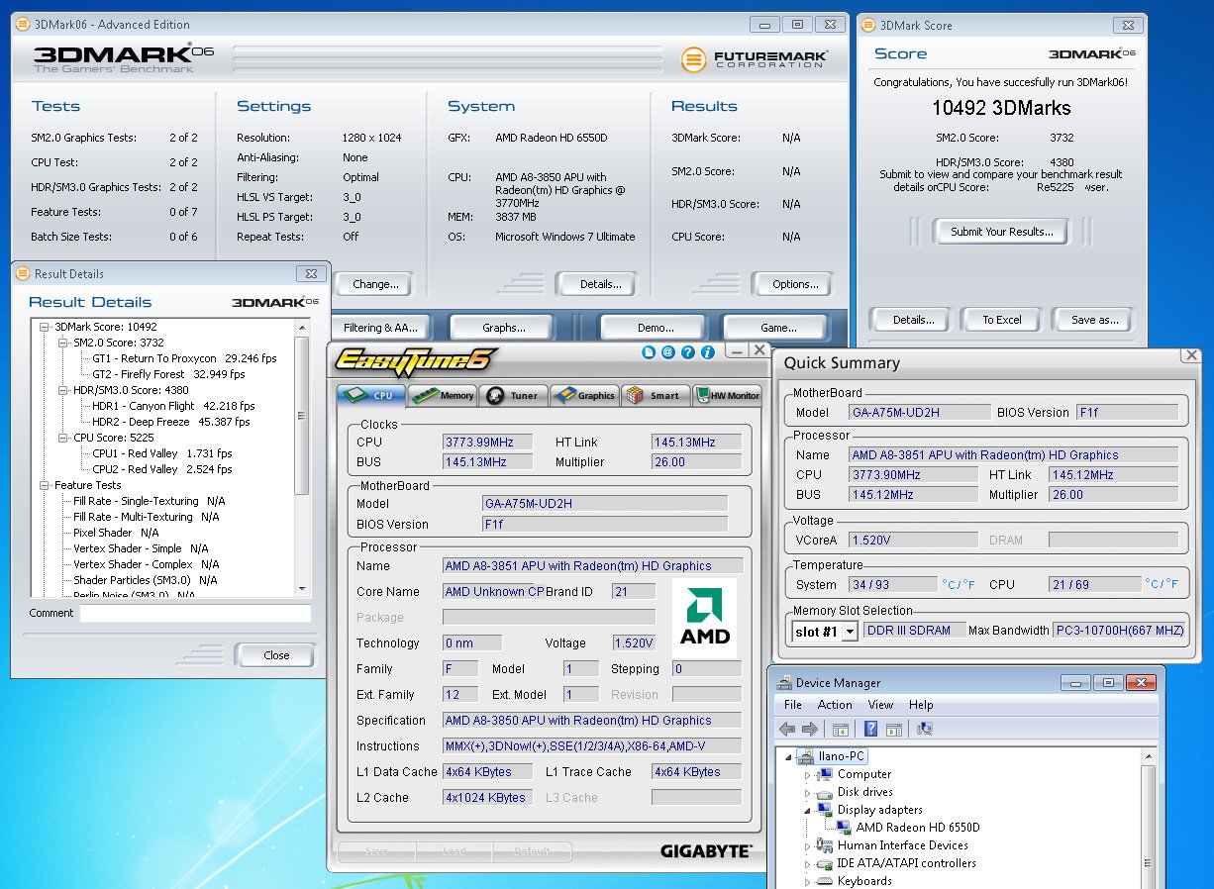Viewport: 1214px width, 889px height.
Task: Click the @ email icon in EasyTune6
Action: 668,351
